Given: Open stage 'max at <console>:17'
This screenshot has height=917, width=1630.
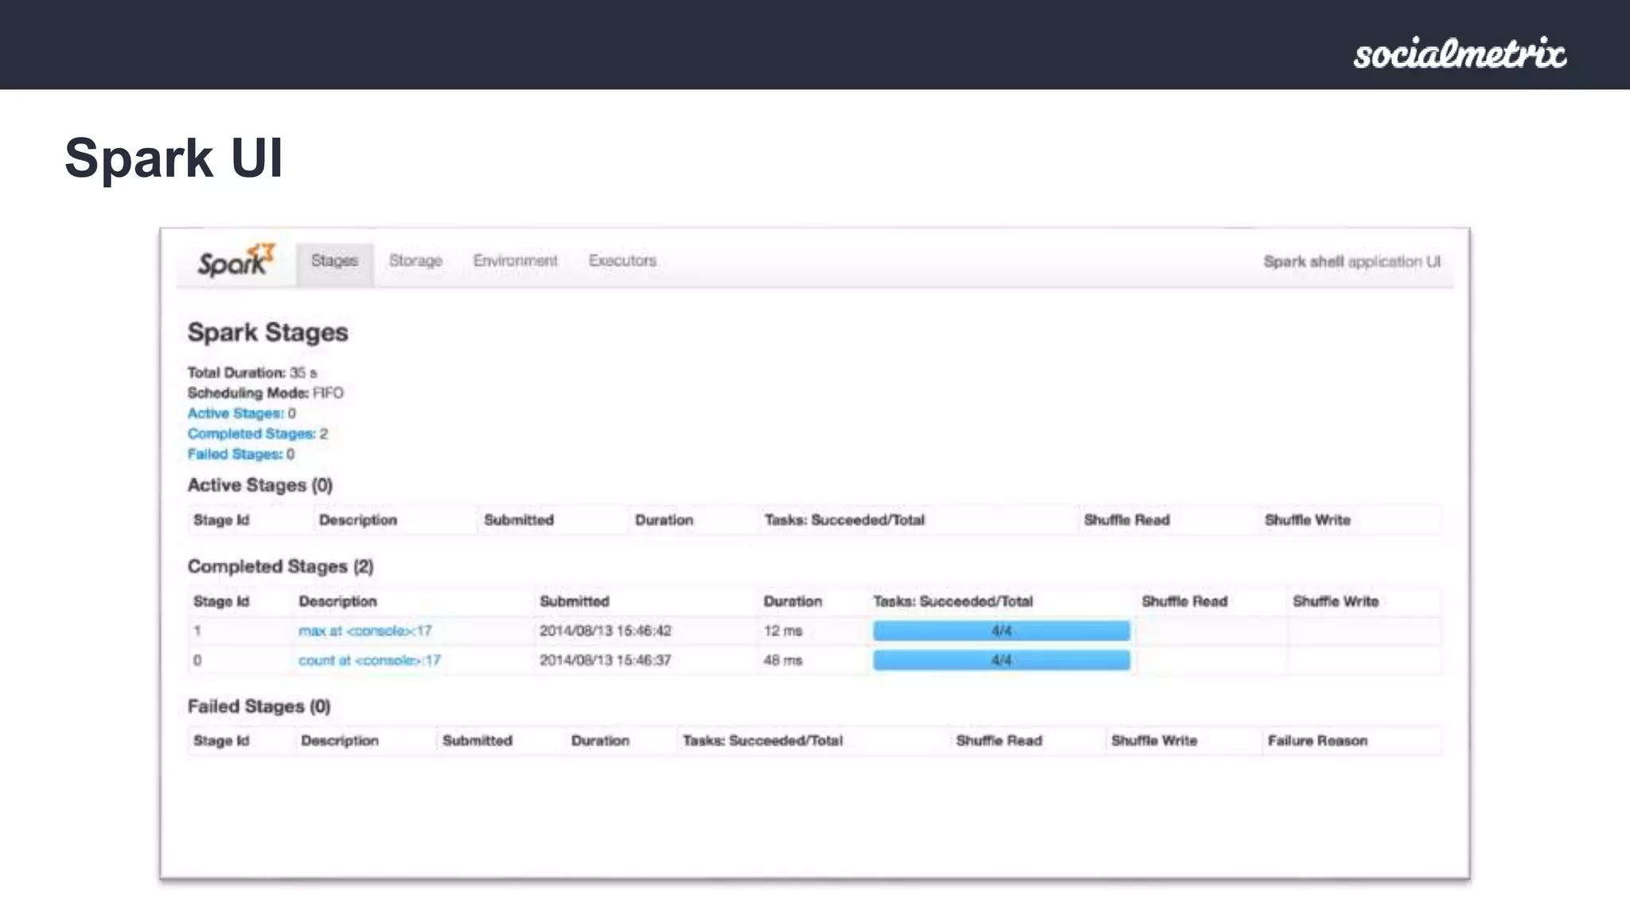Looking at the screenshot, I should point(365,630).
